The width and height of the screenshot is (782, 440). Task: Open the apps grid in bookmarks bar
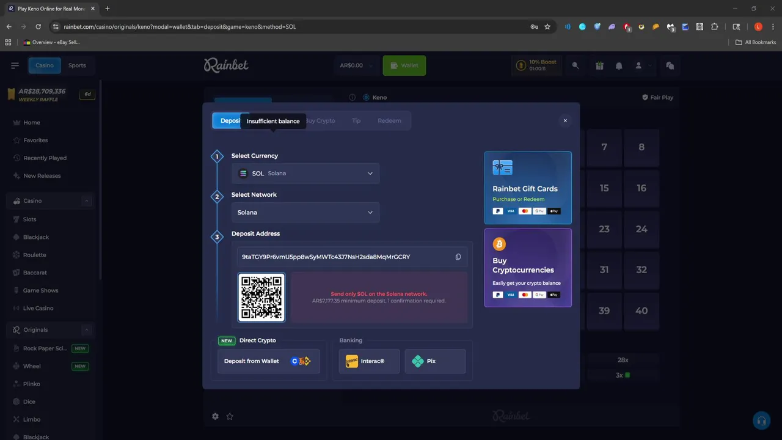8,42
